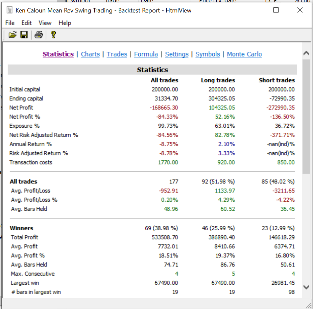
Task: Print the backtest report
Action: 39,34
